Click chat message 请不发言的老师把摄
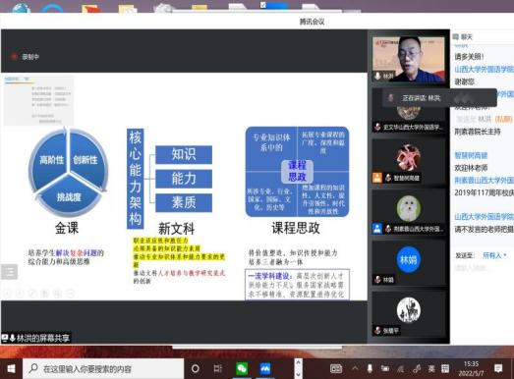The height and width of the screenshot is (379, 514). [x=484, y=230]
